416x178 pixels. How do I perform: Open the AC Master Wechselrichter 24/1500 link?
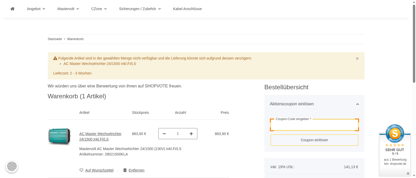(x=100, y=136)
